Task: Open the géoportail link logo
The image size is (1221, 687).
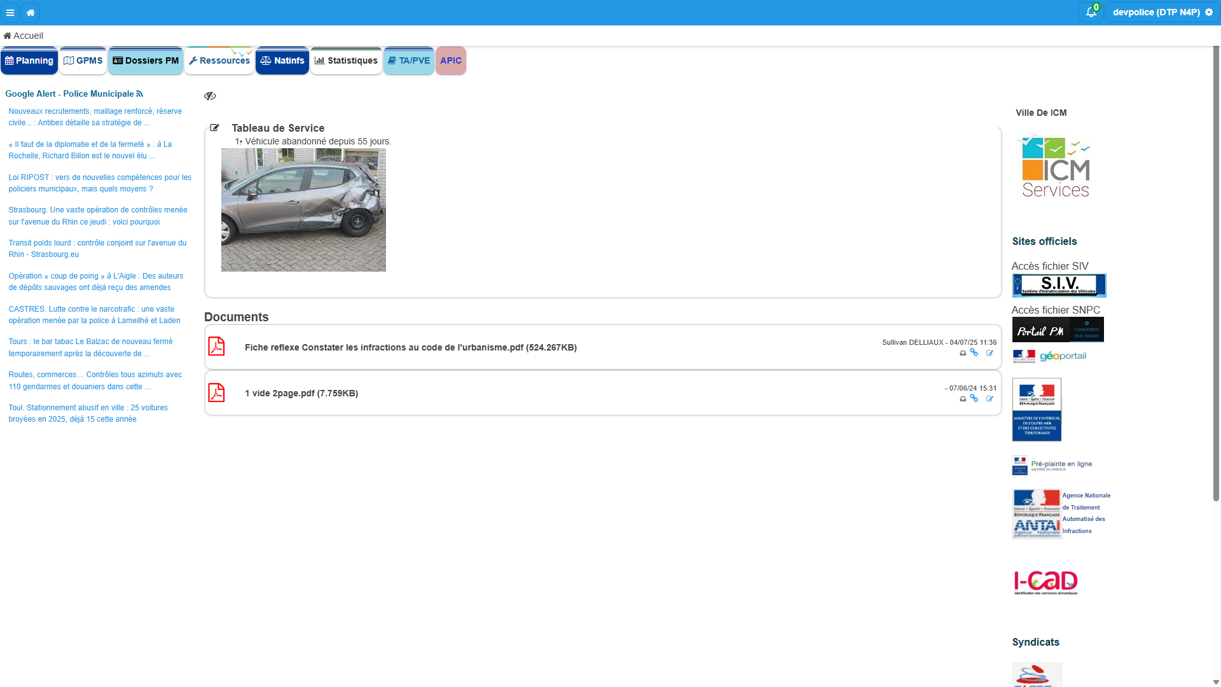Action: [1049, 356]
